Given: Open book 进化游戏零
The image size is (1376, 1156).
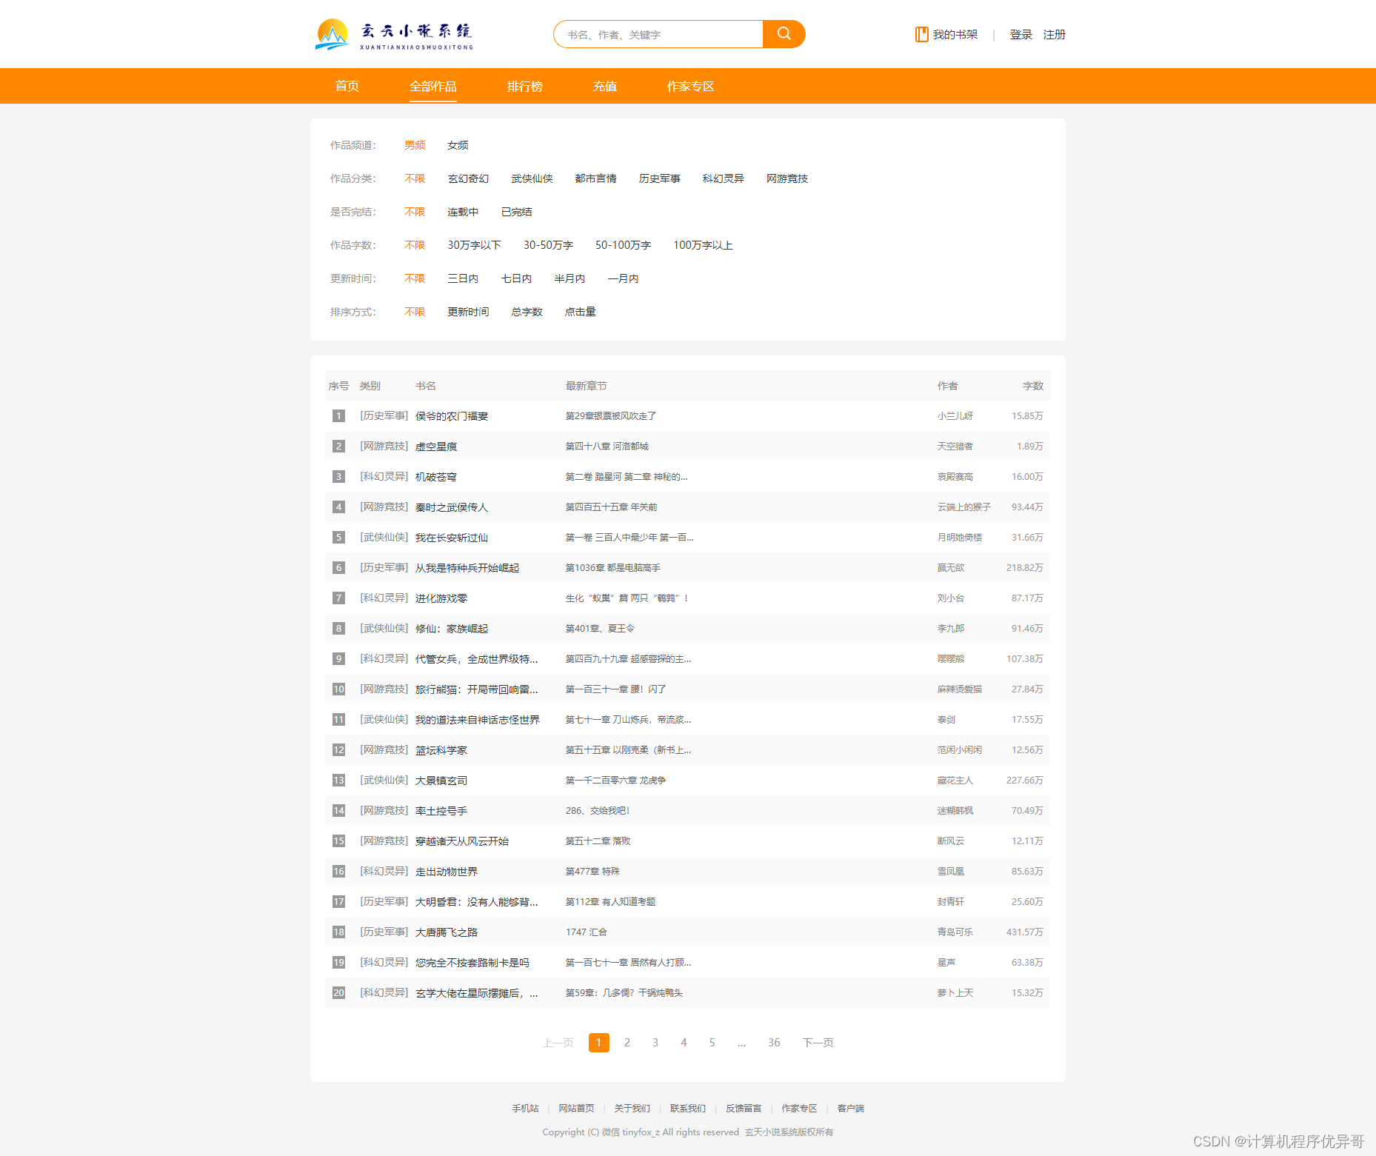Looking at the screenshot, I should coord(441,598).
